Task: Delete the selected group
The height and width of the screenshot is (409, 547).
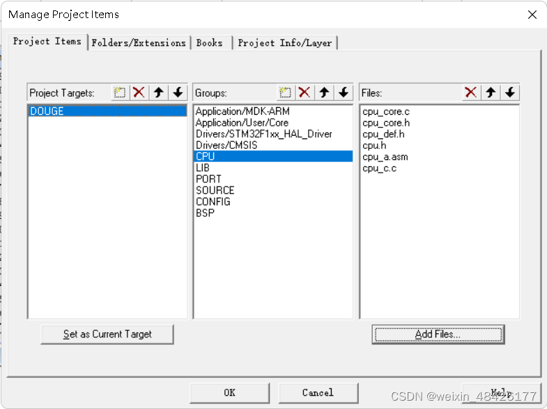Action: point(305,93)
